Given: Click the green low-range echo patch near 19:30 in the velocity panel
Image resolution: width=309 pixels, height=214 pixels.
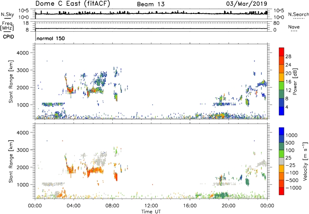Looking at the screenshot, I should click(x=221, y=195).
